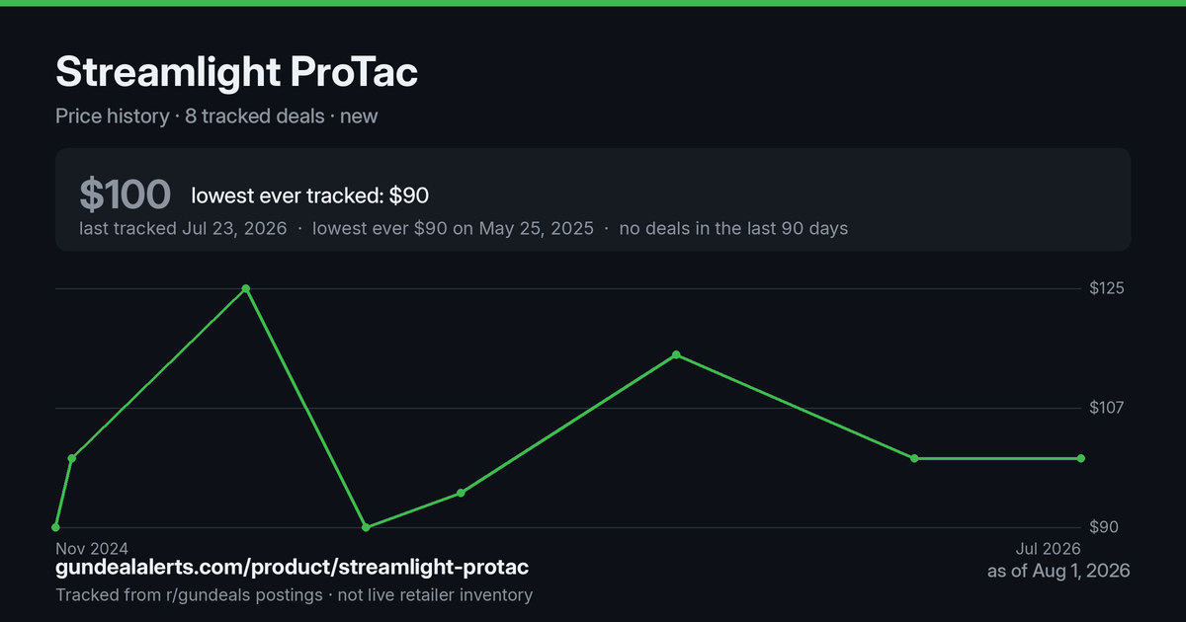This screenshot has height=622, width=1186.
Task: Select the lowest $90 point after the peak
Action: [366, 527]
